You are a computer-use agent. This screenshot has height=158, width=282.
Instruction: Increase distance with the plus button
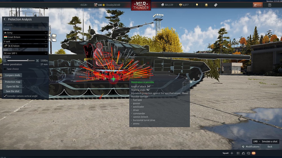tap(37, 61)
